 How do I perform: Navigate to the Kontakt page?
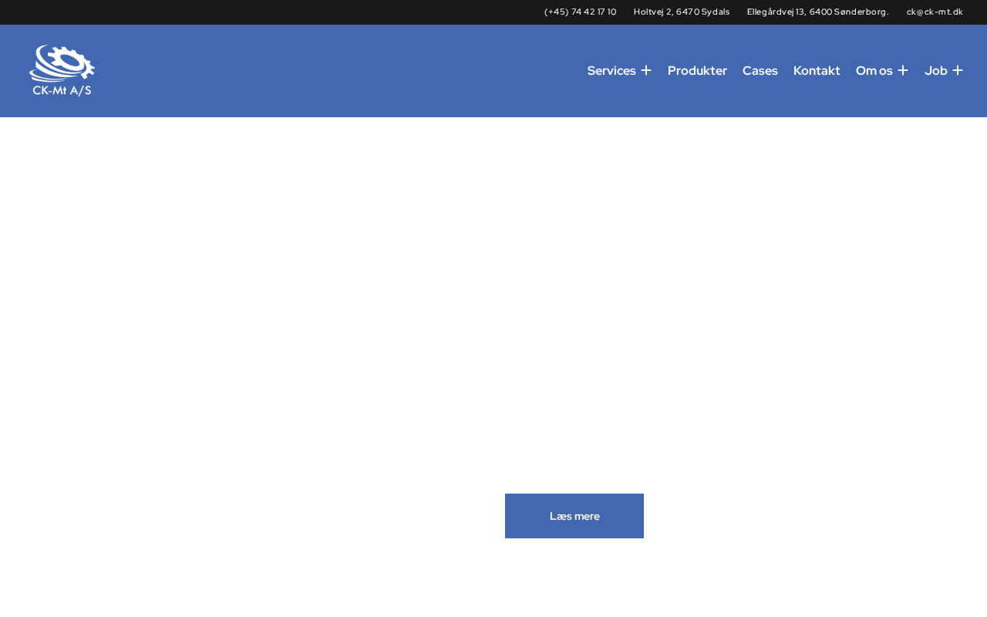[x=817, y=70]
